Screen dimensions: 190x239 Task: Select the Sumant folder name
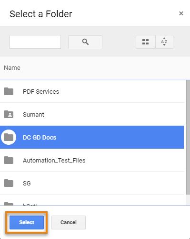tap(33, 115)
